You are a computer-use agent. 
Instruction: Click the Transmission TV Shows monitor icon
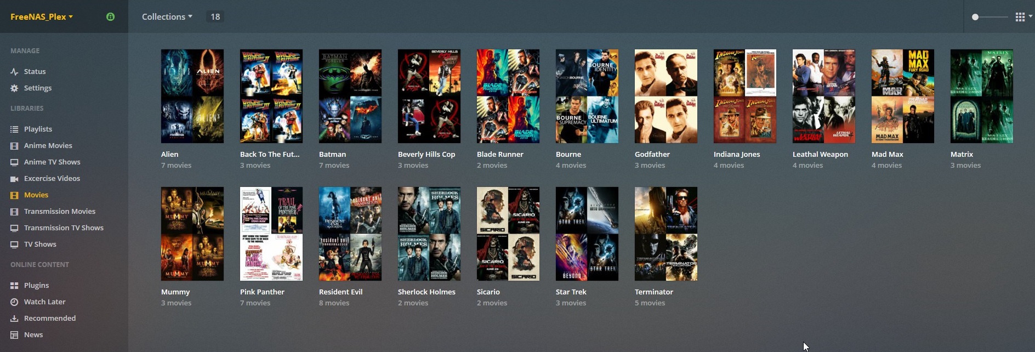click(x=14, y=228)
